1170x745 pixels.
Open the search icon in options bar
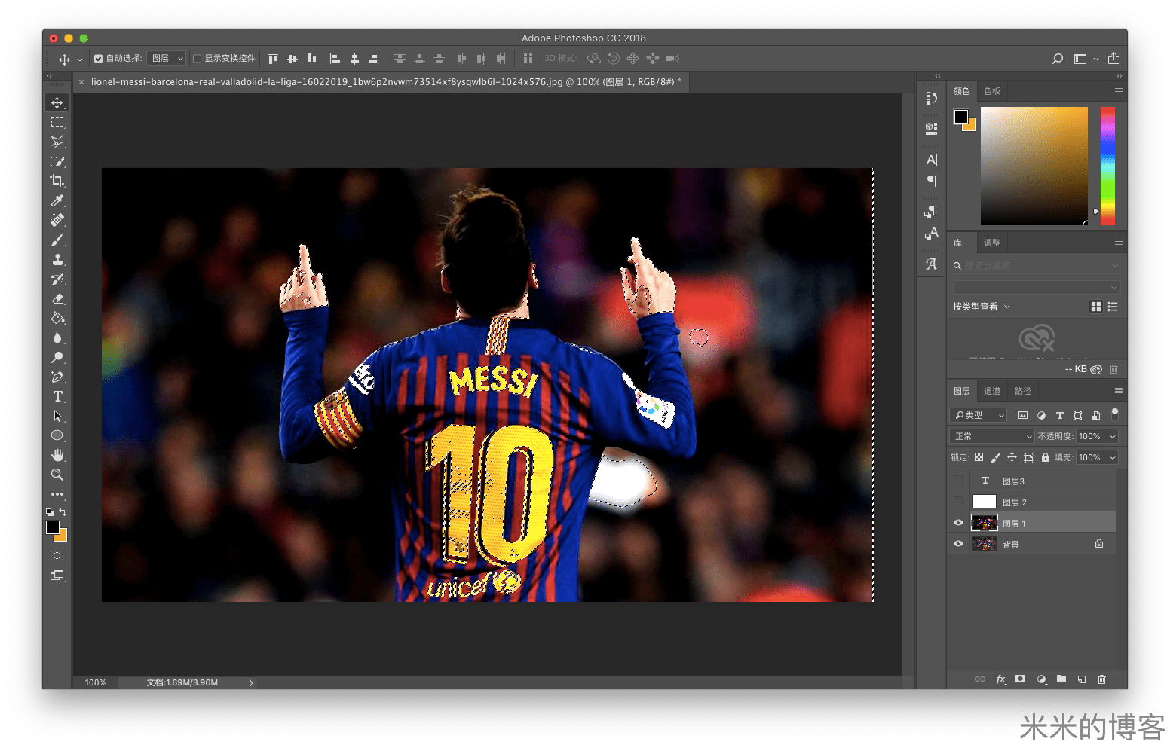(1058, 59)
